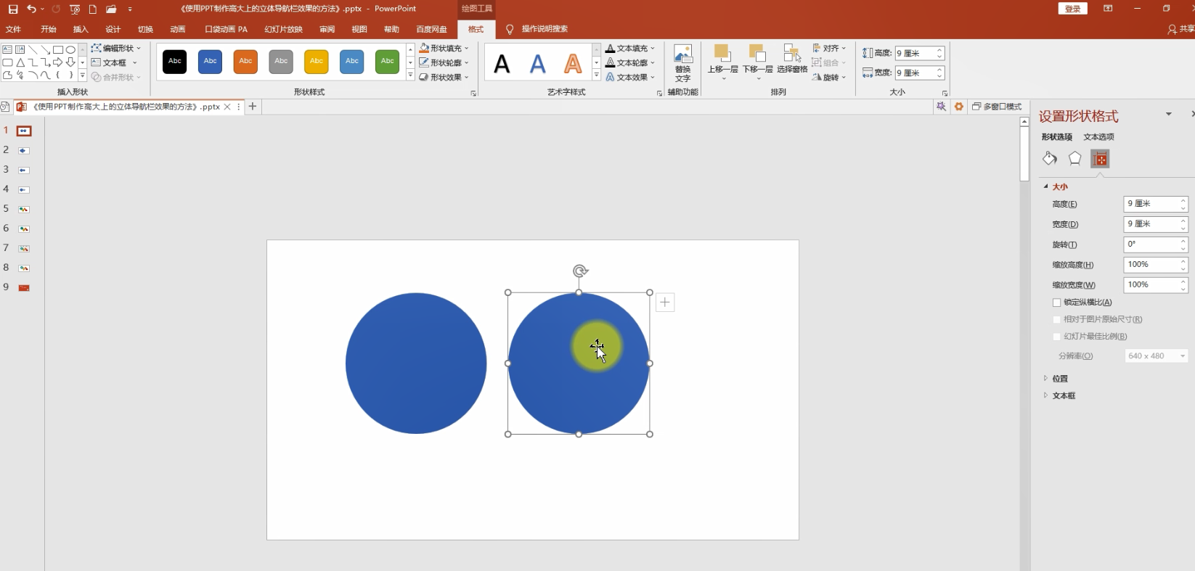Click the rotation handle above the circle
1195x571 pixels.
579,271
